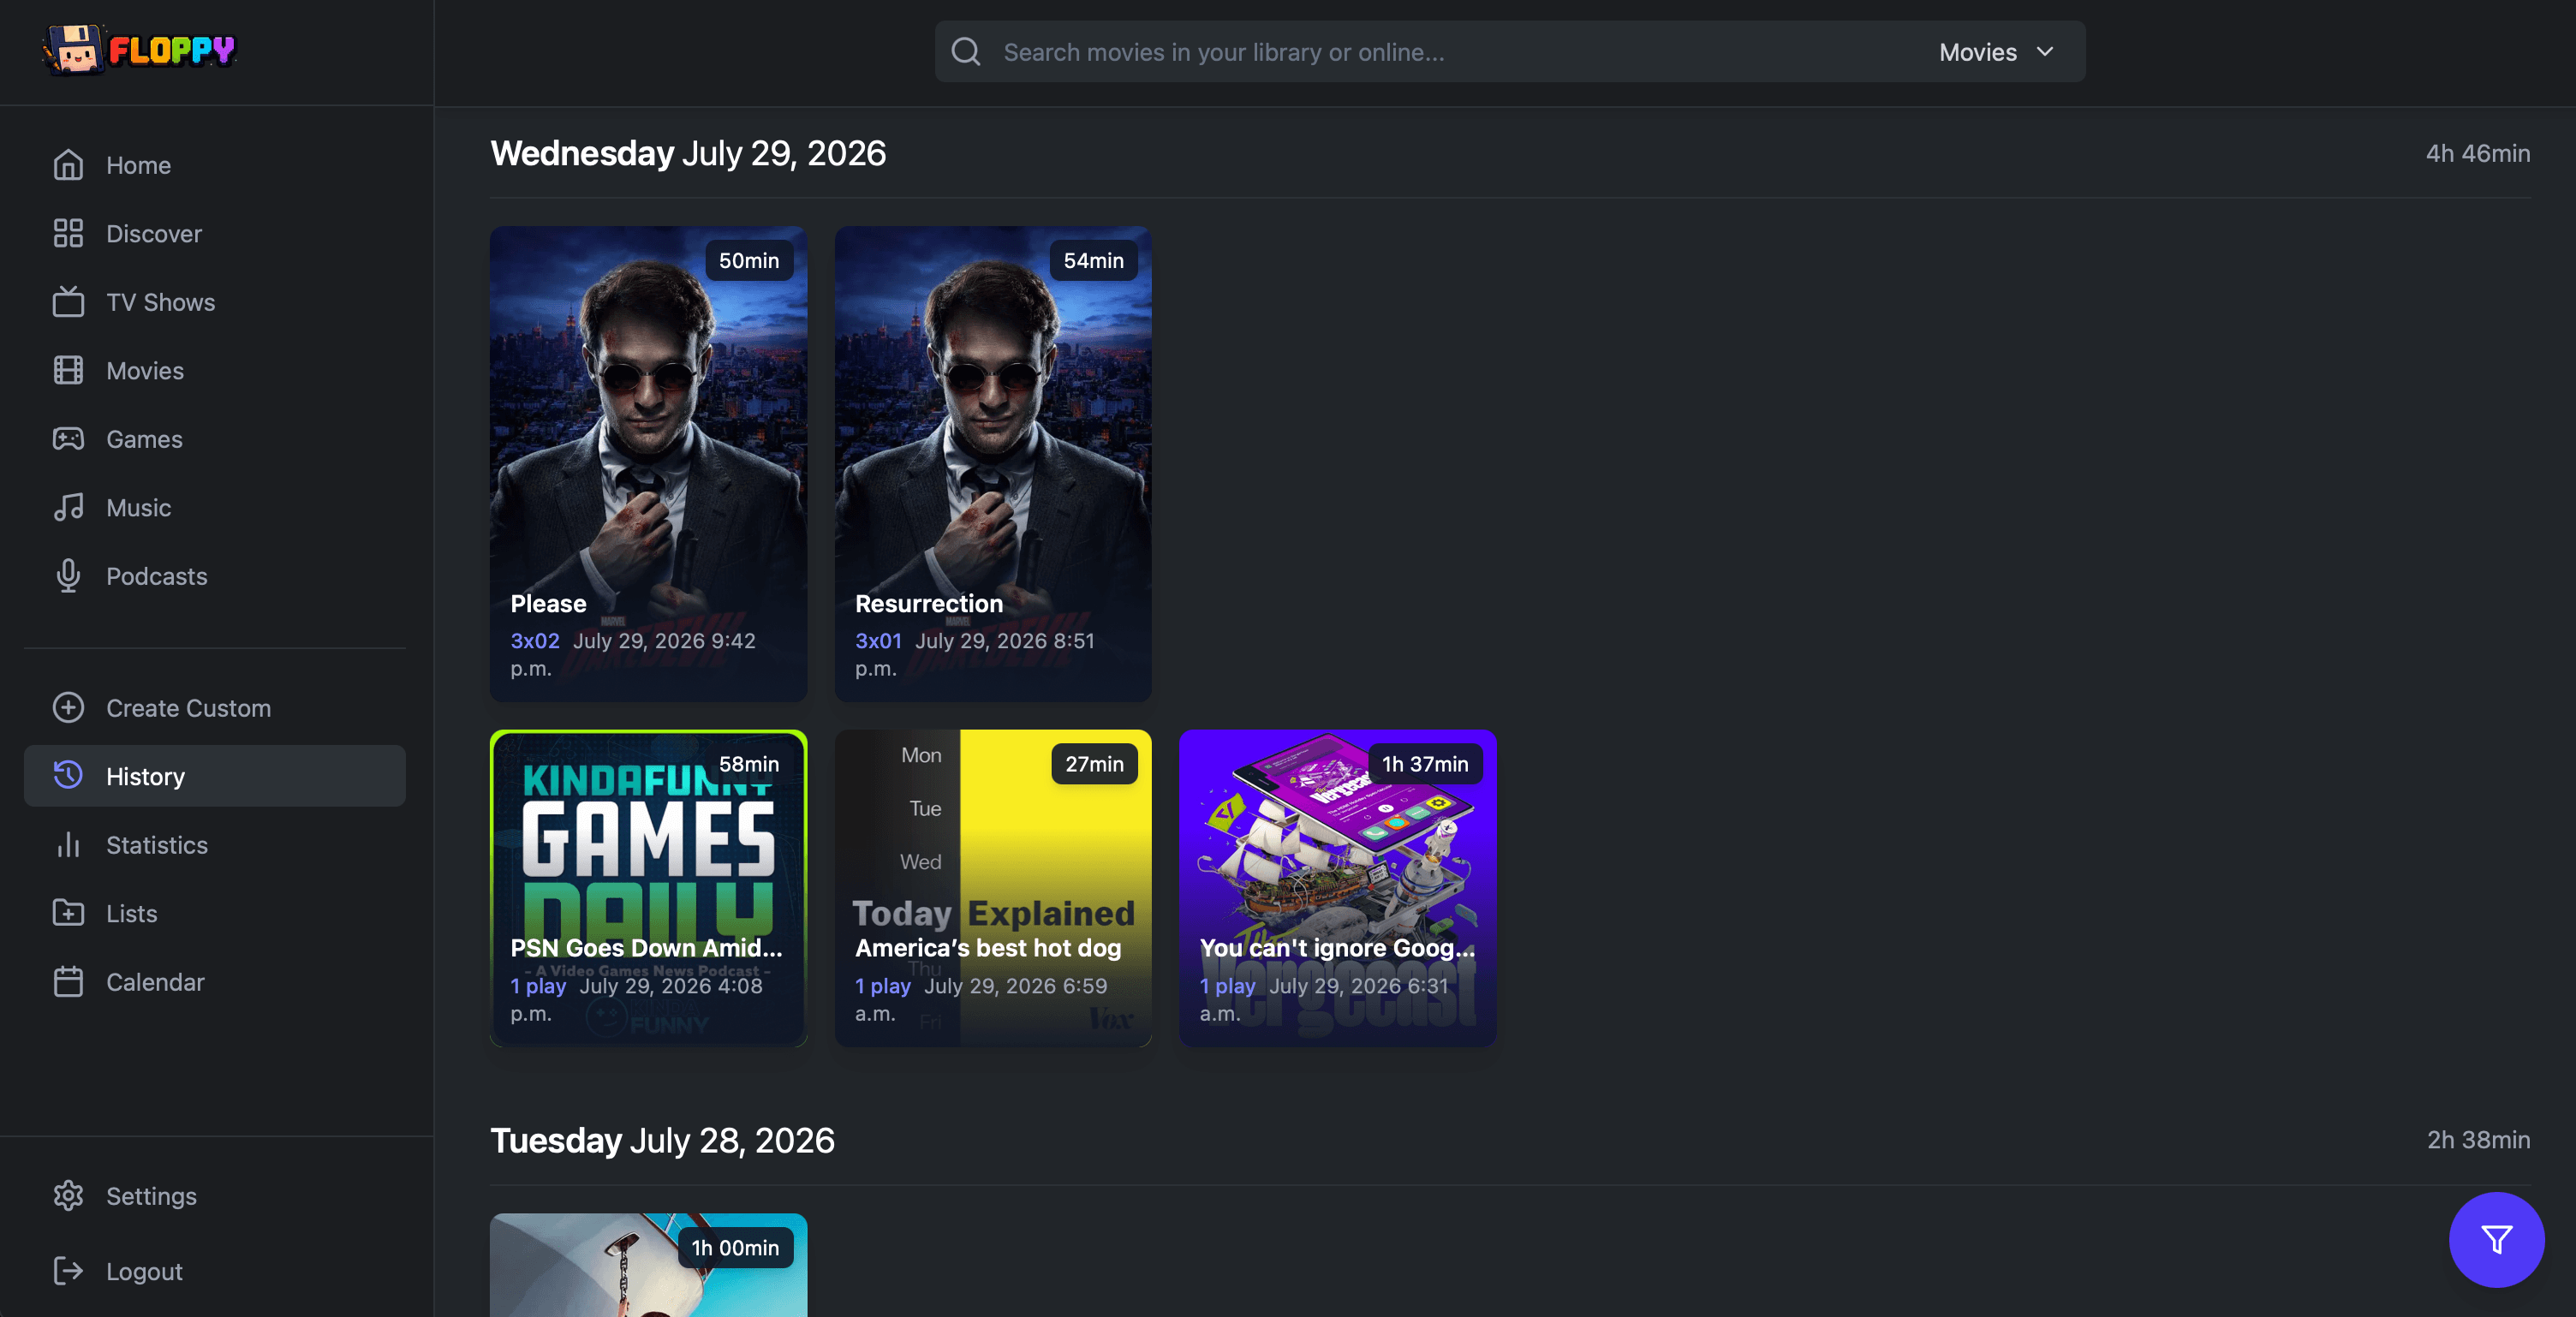This screenshot has height=1317, width=2576.
Task: Click the search magnifier icon
Action: pyautogui.click(x=966, y=52)
